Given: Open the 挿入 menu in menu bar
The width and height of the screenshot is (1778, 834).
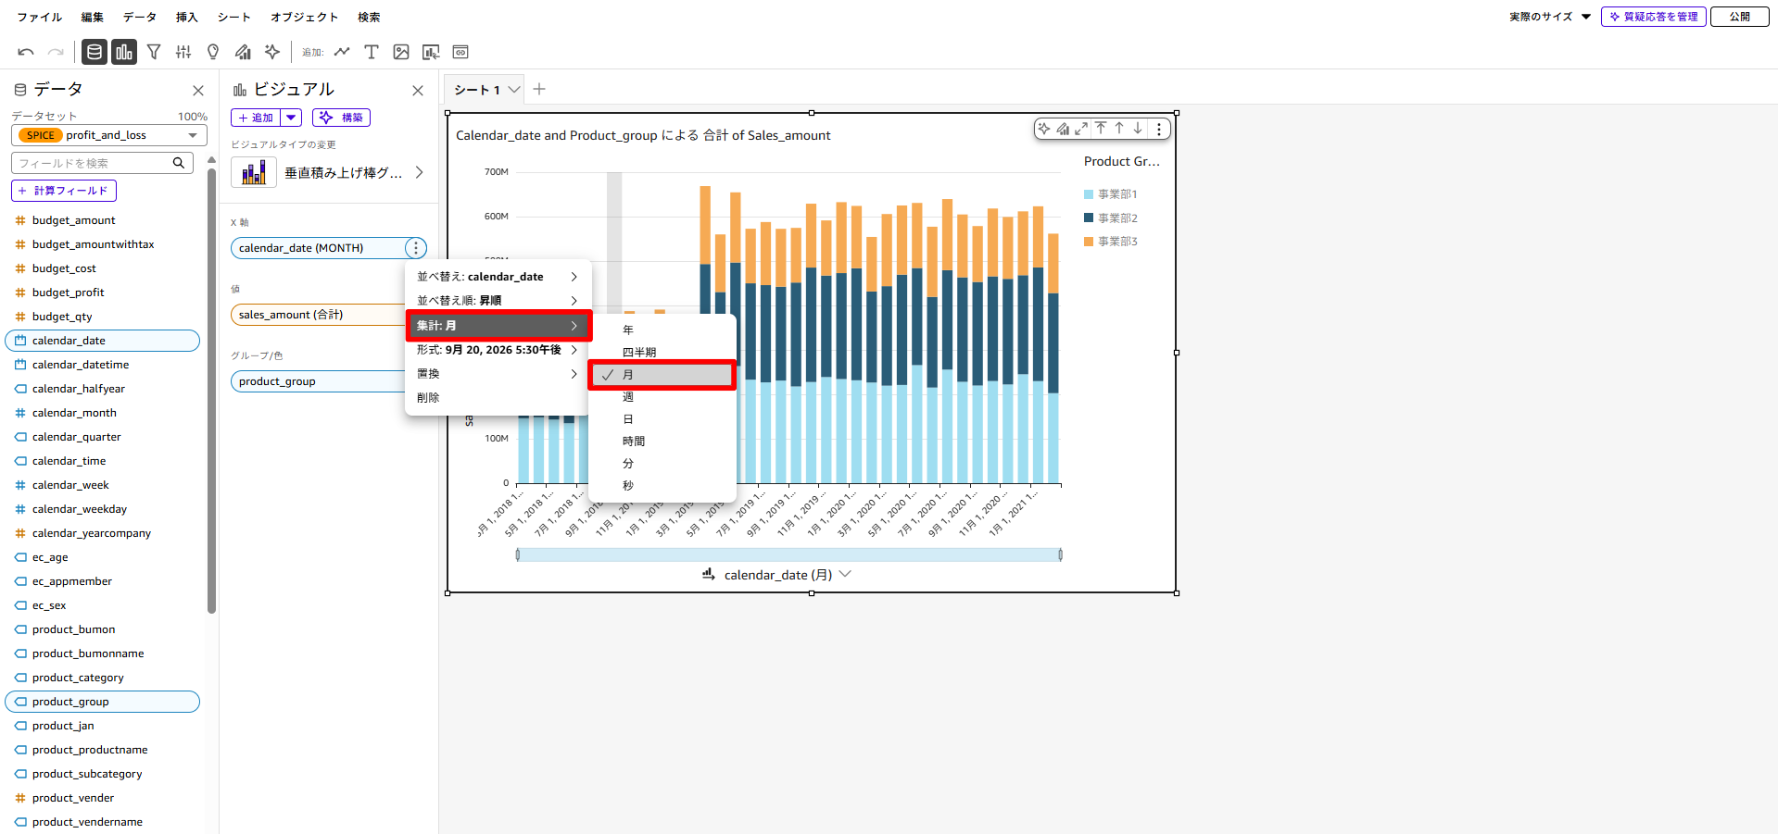Looking at the screenshot, I should 187,17.
